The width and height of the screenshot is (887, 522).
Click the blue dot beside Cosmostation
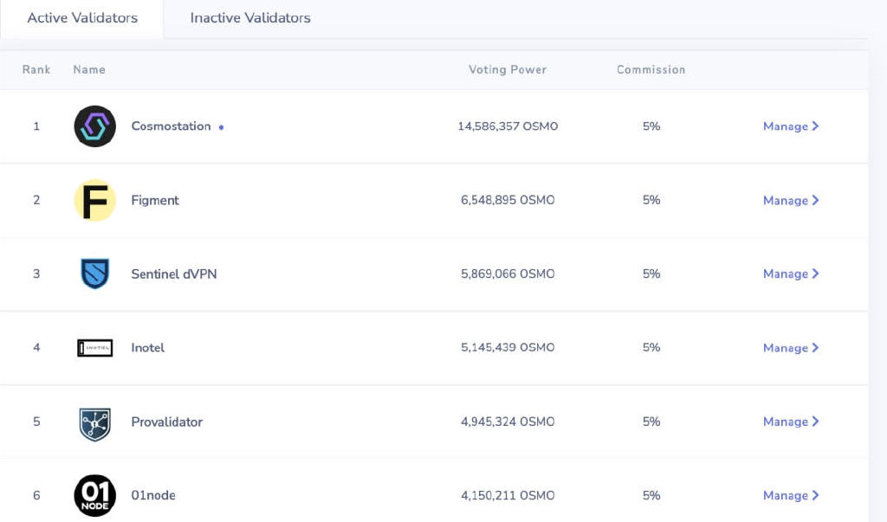point(221,127)
